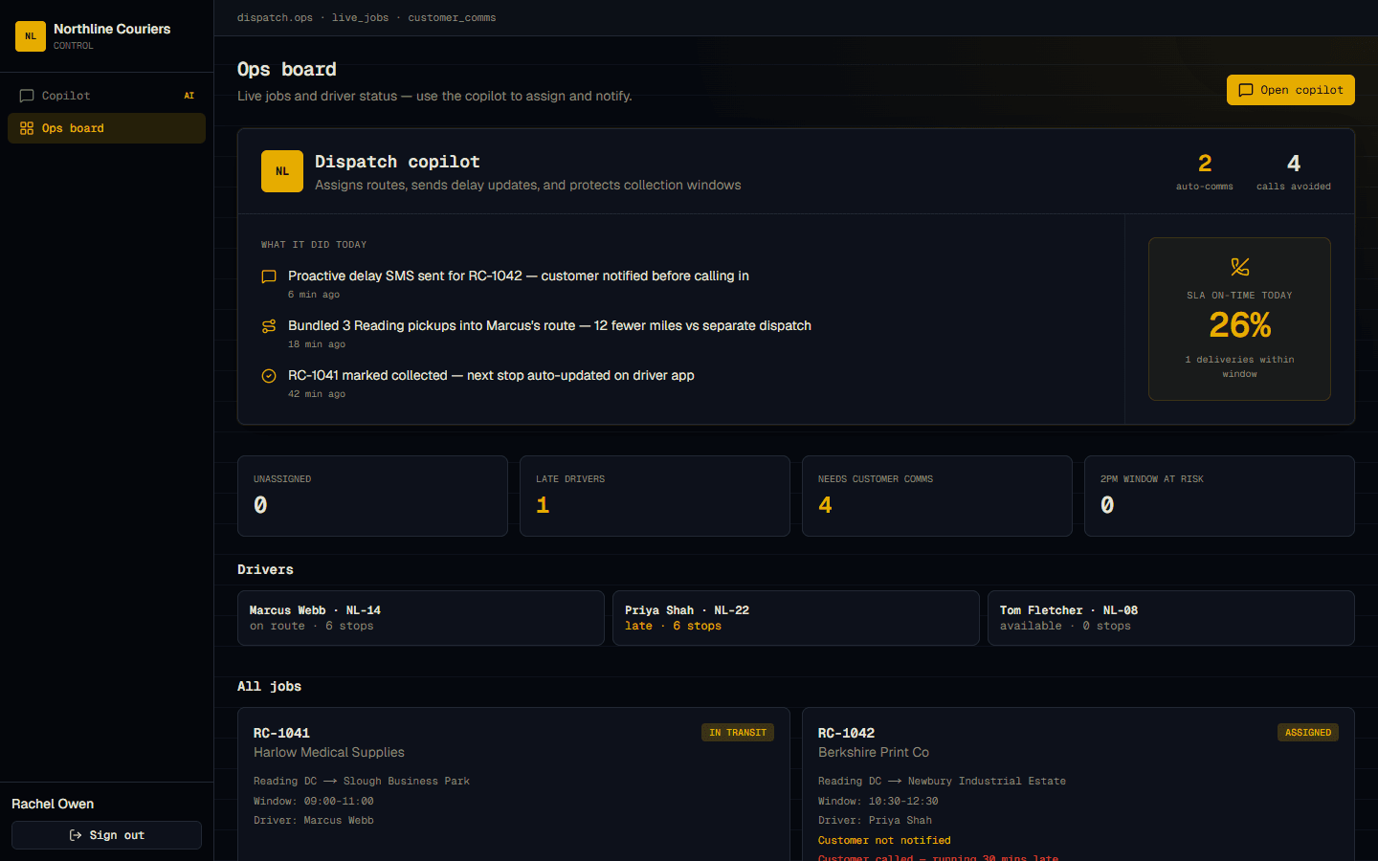1378x861 pixels.
Task: Click the customer_comms breadcrumb
Action: pos(452,18)
